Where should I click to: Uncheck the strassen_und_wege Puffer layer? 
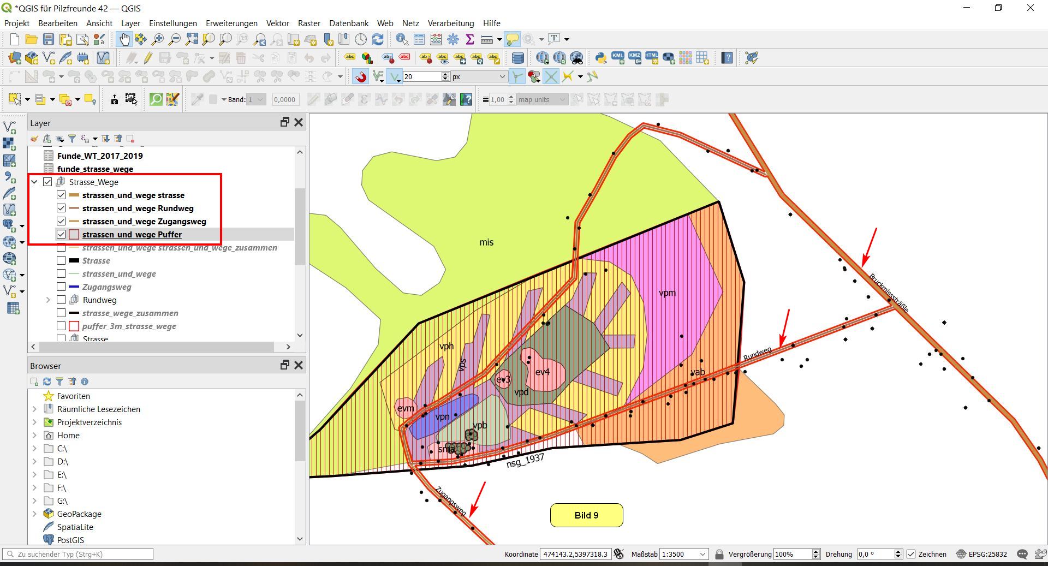tap(61, 235)
